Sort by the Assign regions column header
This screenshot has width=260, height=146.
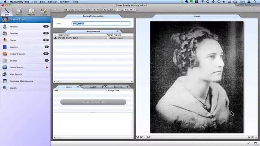119,35
